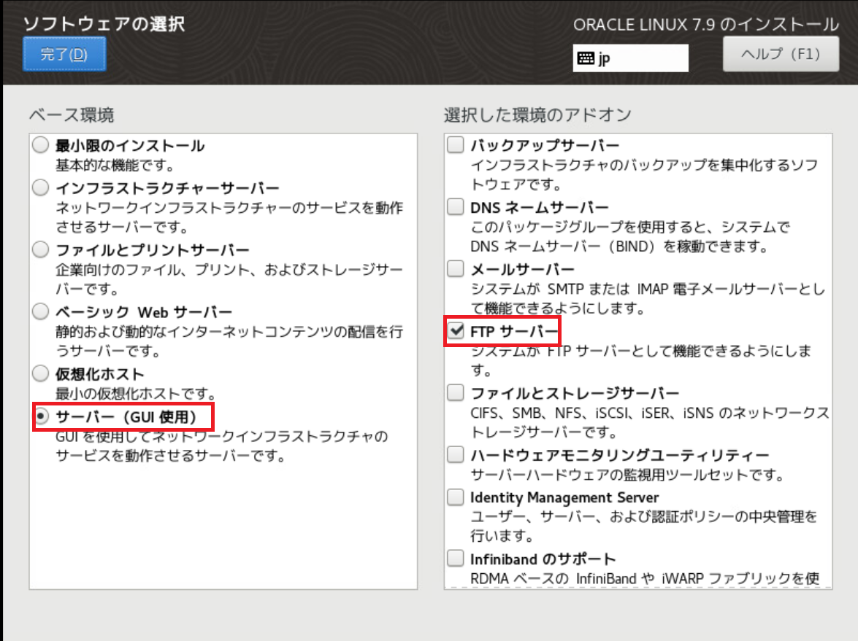This screenshot has width=858, height=641.
Task: Click description starting with CIFS、SMB、NFS
Action: tap(650, 422)
